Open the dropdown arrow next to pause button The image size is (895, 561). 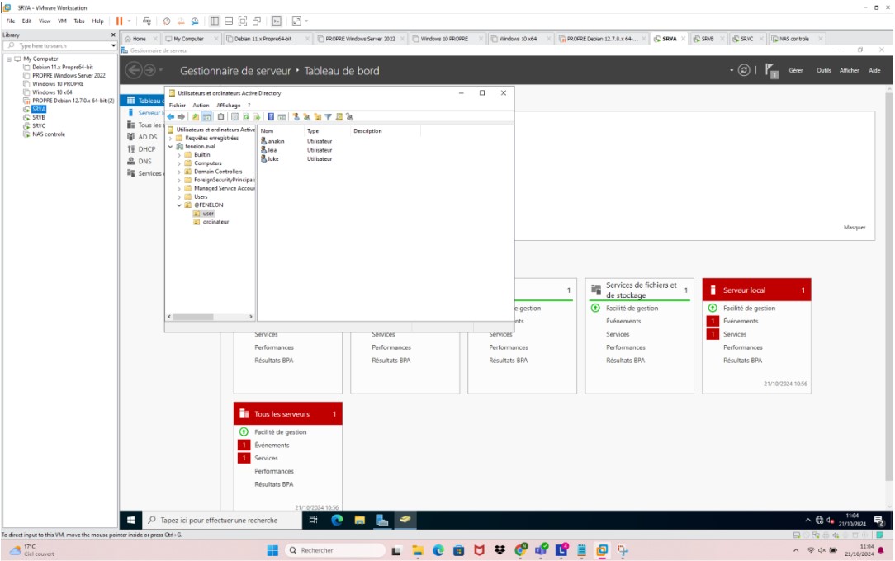pos(129,21)
